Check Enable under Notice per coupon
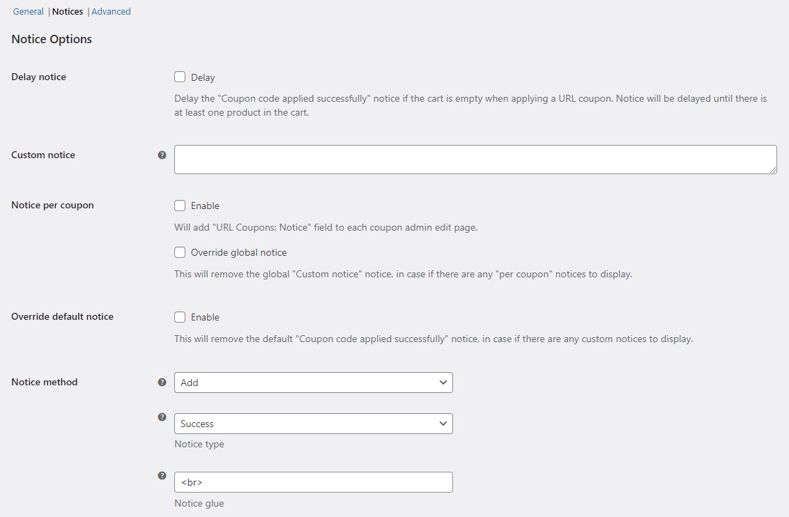This screenshot has width=789, height=517. pyautogui.click(x=180, y=205)
